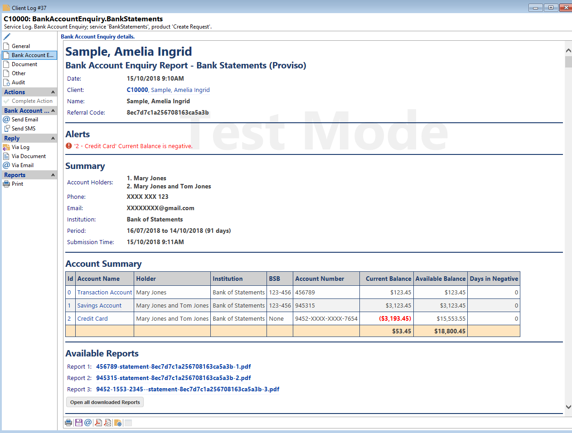This screenshot has height=433, width=572.
Task: Collapse the Reports section
Action: (53, 175)
